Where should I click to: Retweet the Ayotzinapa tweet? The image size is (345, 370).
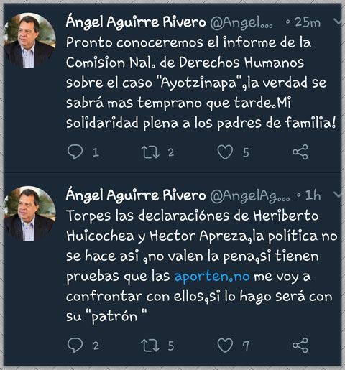coord(150,152)
